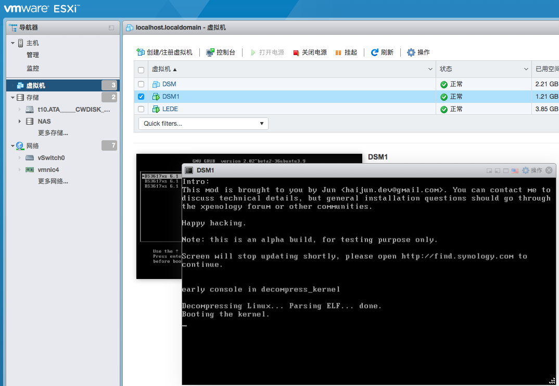Image resolution: width=559 pixels, height=386 pixels.
Task: Open the DSM virtual machine link
Action: click(169, 84)
